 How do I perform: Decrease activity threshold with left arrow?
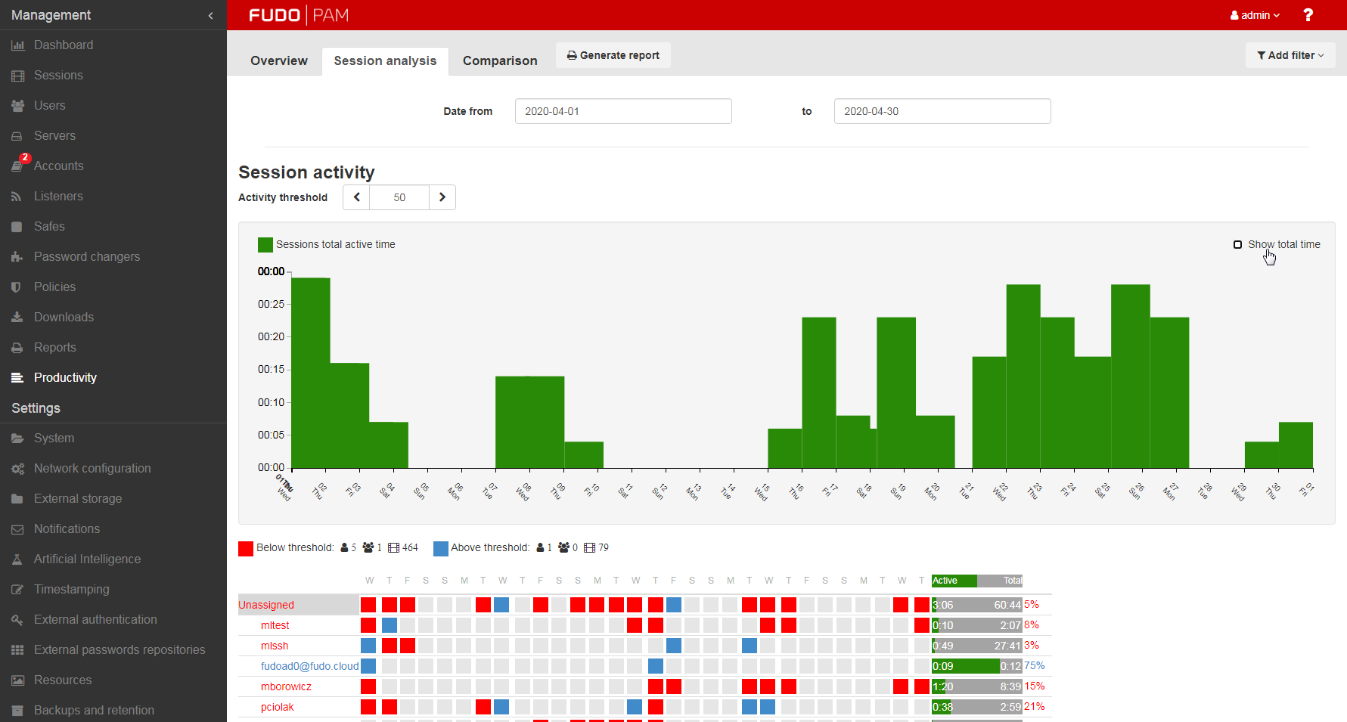click(x=356, y=197)
